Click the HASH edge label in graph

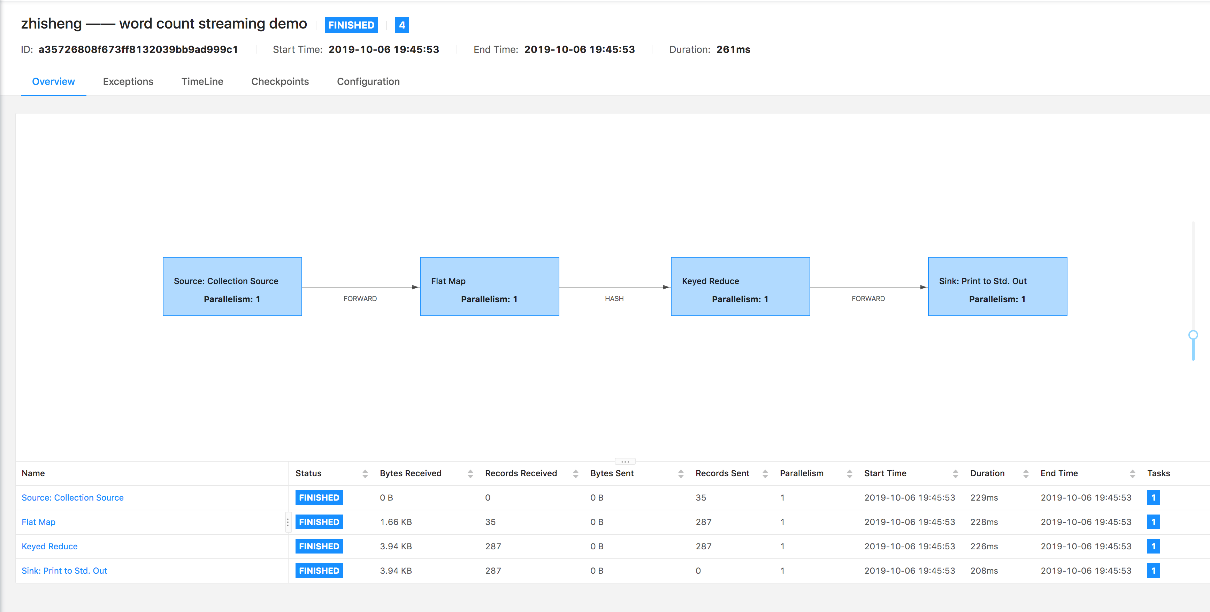point(614,298)
